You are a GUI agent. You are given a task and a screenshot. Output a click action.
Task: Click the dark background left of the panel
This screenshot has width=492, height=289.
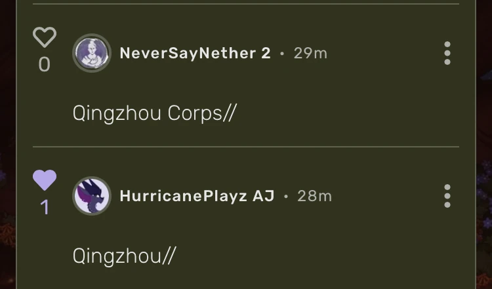click(7, 144)
